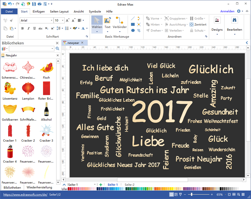The height and width of the screenshot is (199, 251).
Task: Select the Text tool
Action: [x=108, y=22]
